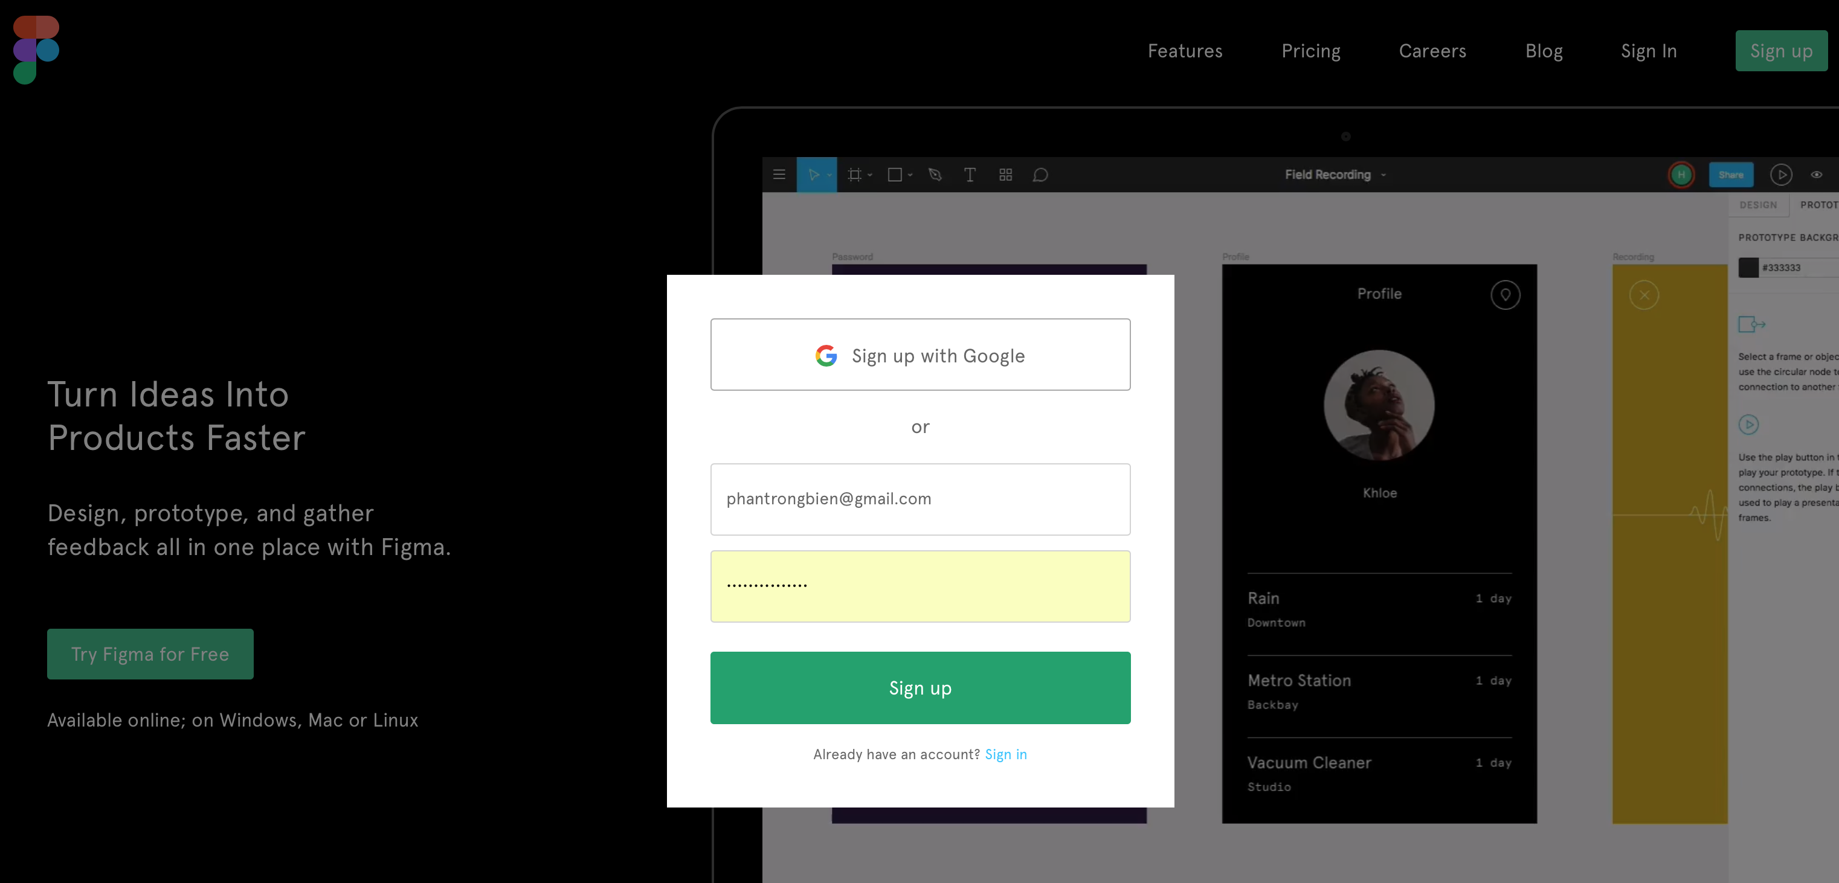Click the frame connection icon in the prototype panel
The height and width of the screenshot is (883, 1839).
coord(1751,324)
